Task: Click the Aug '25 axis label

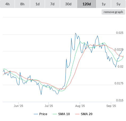Action: 80,106
